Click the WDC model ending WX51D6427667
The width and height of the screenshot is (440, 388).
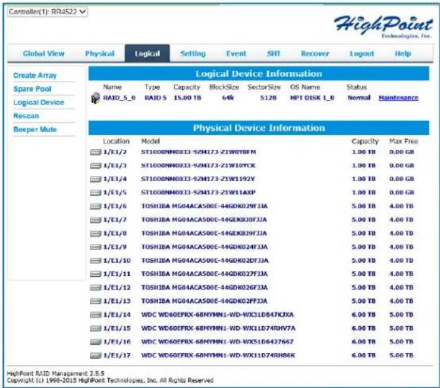pyautogui.click(x=217, y=342)
